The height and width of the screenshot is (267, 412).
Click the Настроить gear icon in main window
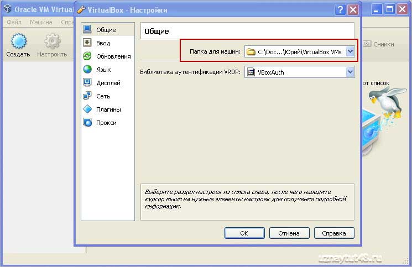(53, 41)
